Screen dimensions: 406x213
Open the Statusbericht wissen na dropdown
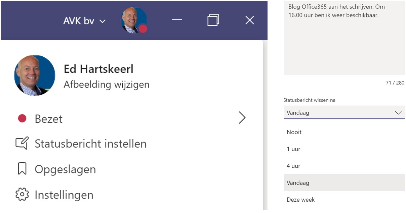pos(344,113)
